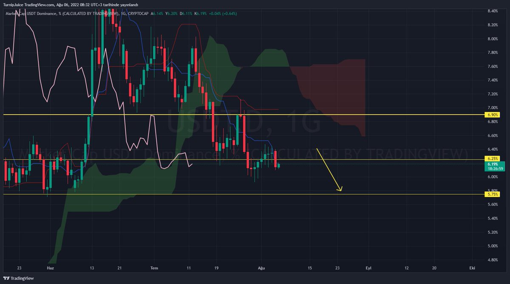Select the 6.90% yellow price tag
Image resolution: width=510 pixels, height=284 pixels.
pos(493,115)
